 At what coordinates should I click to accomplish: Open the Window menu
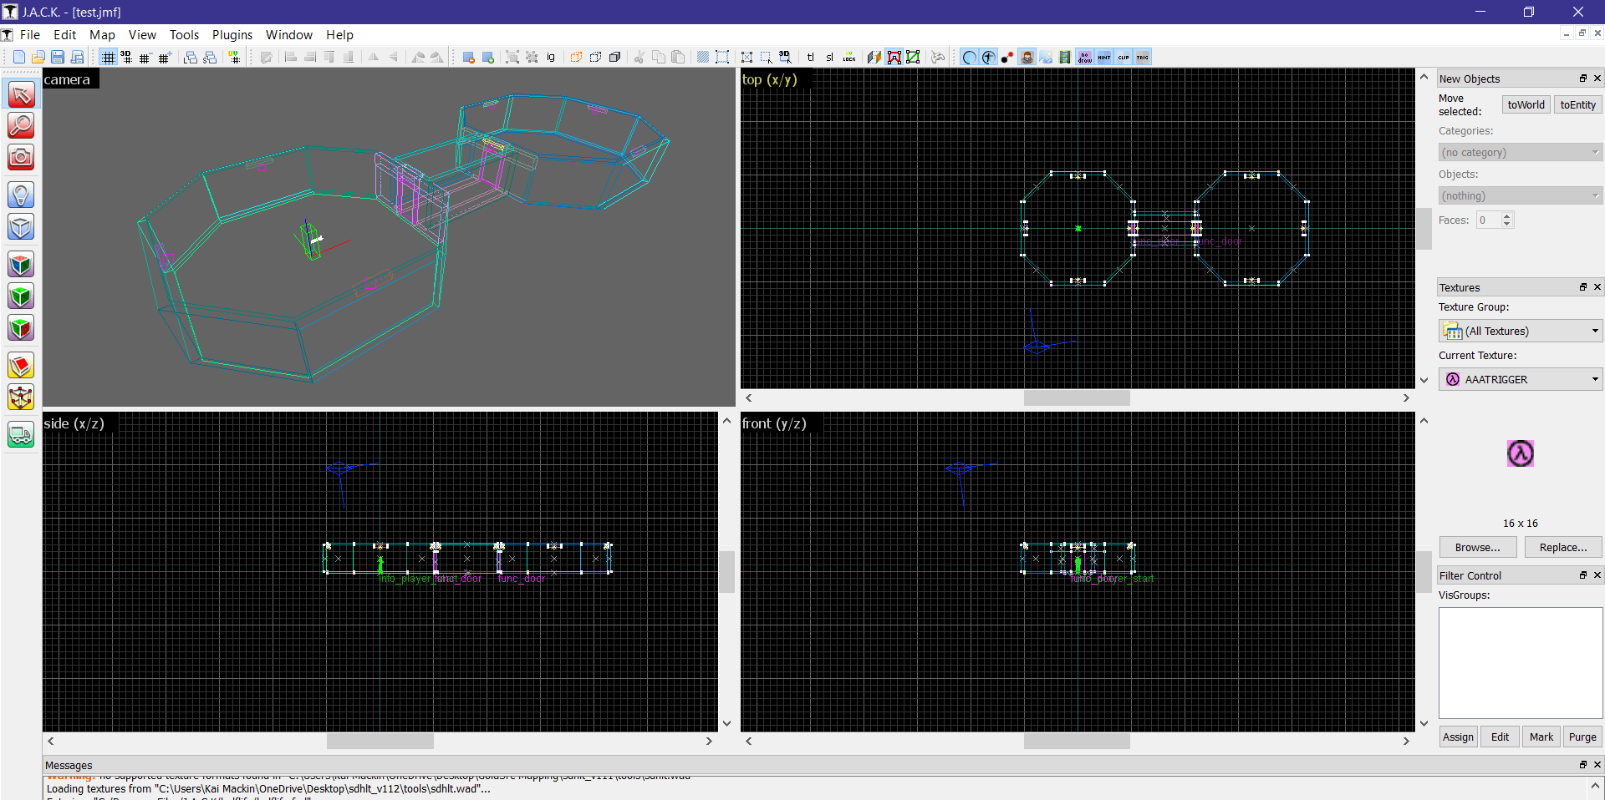[289, 34]
